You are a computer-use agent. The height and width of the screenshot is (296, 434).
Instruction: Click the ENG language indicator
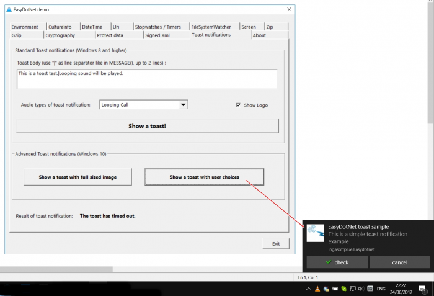(381, 289)
